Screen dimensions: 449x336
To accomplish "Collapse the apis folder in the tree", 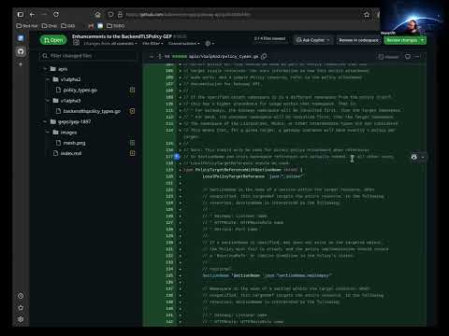I will [x=46, y=69].
